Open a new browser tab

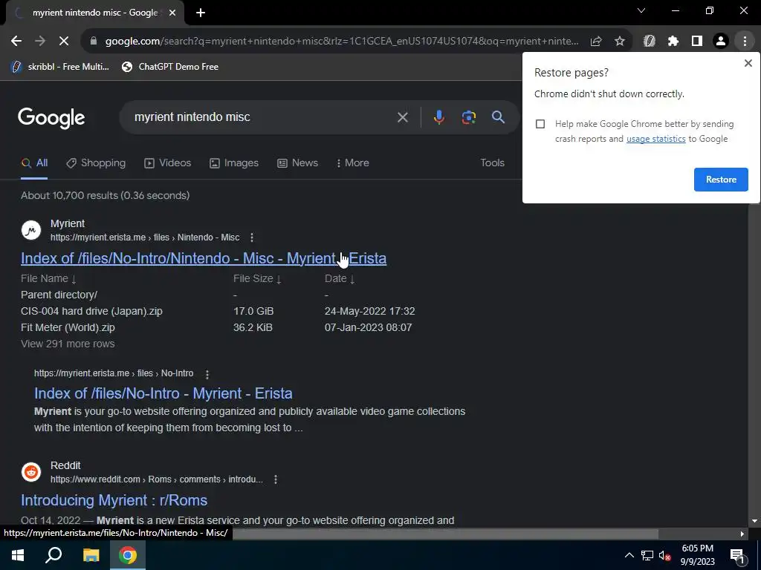coord(201,13)
